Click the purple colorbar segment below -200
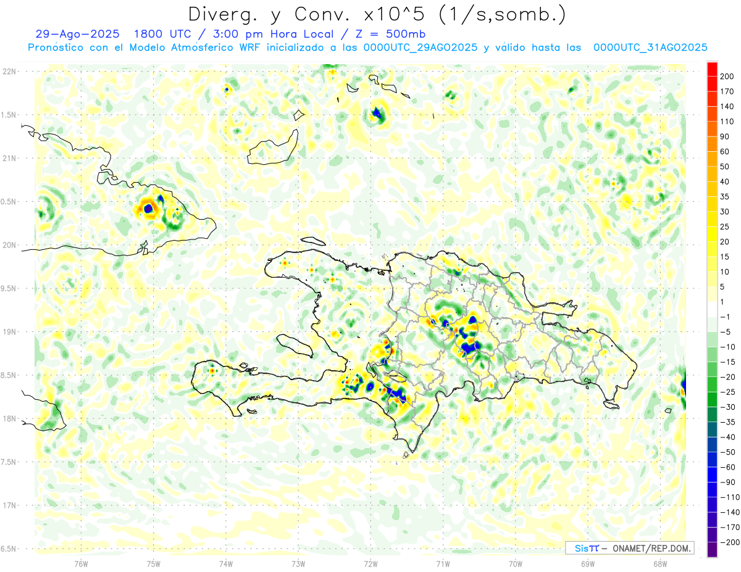Screen dimensions: 741x572 (x=712, y=549)
